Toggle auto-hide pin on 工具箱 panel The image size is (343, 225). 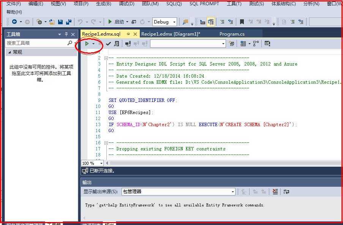click(x=66, y=34)
